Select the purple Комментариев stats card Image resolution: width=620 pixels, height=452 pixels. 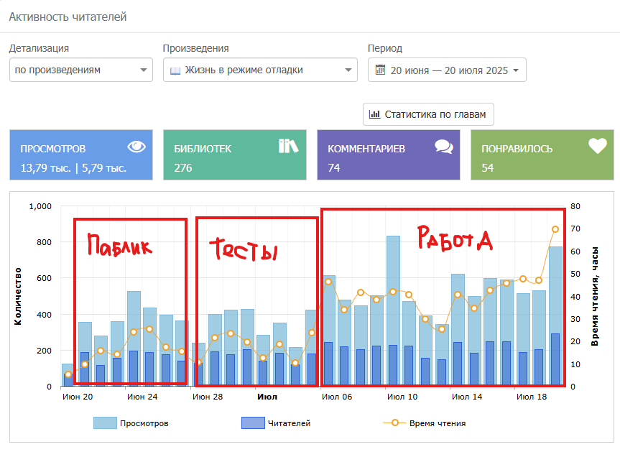click(389, 154)
